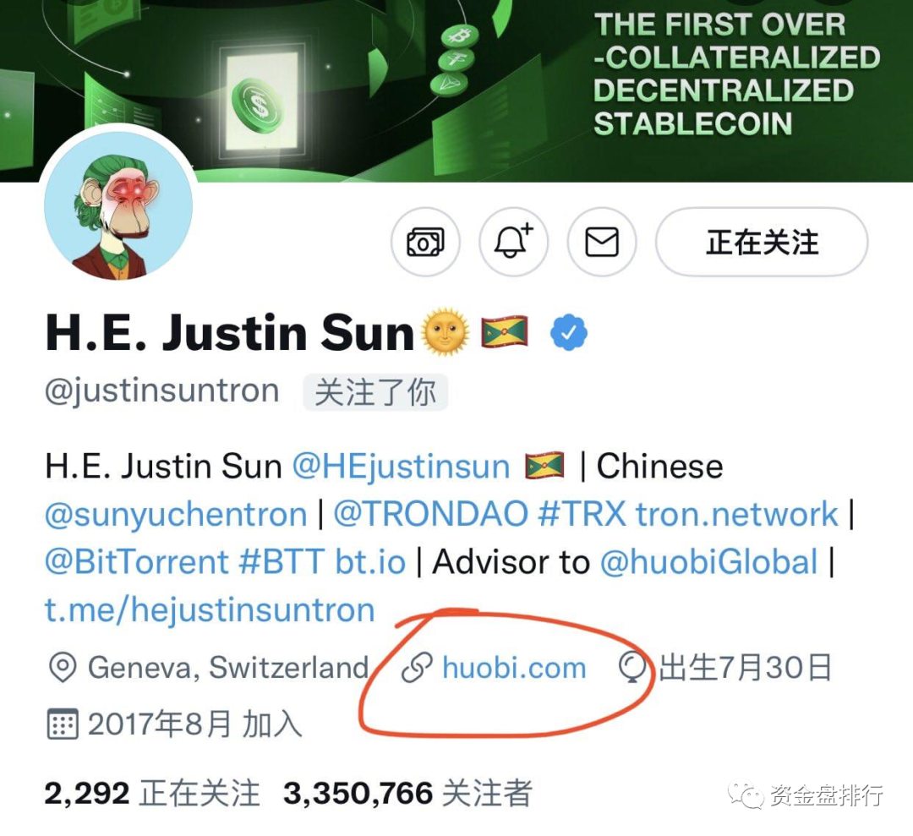Toggle the 正在关注 following button

pyautogui.click(x=762, y=242)
